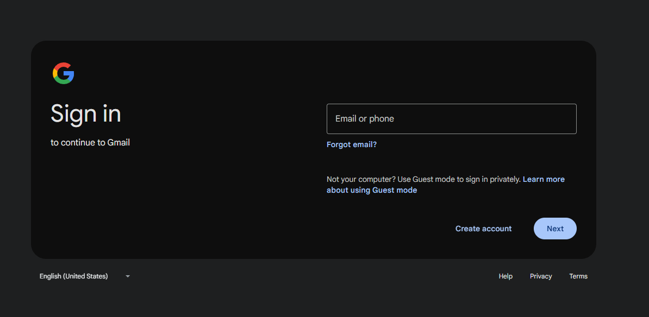Open the Privacy link
This screenshot has height=317, width=649.
pos(540,276)
